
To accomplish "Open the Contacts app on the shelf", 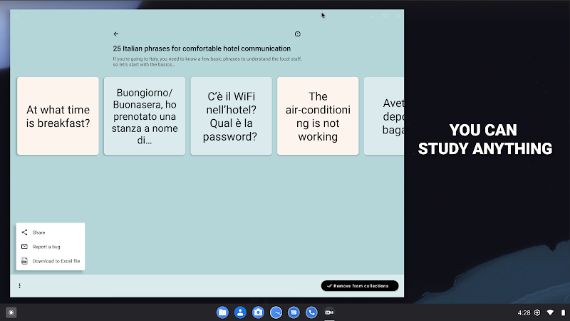I will tap(240, 312).
